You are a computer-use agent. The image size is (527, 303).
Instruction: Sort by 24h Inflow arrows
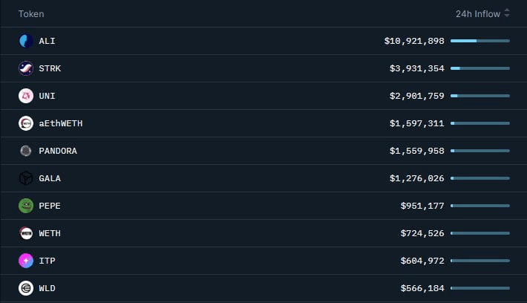coord(507,13)
